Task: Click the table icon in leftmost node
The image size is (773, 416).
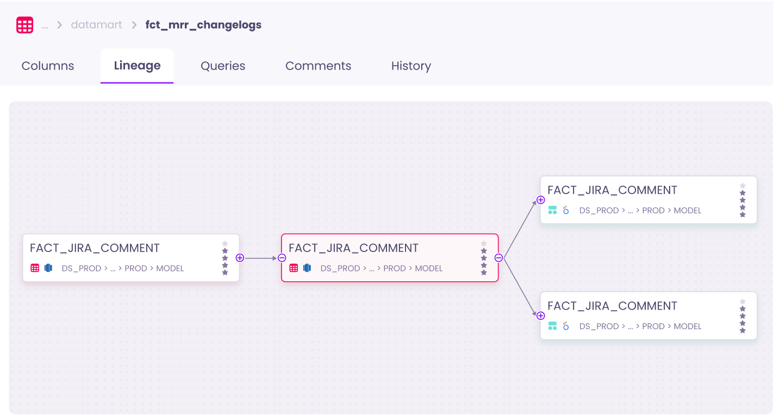Action: pos(35,268)
